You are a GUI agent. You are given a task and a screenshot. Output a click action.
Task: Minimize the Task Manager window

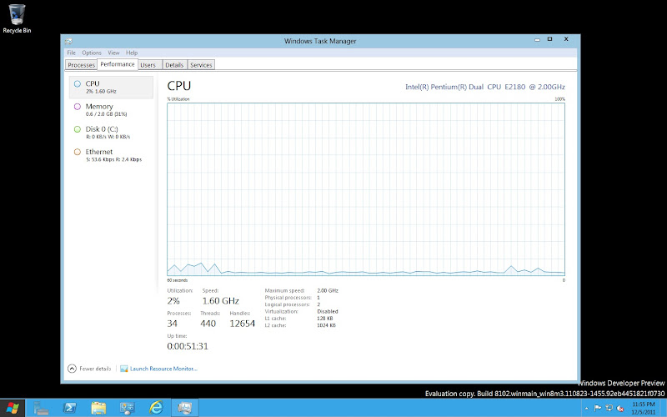537,40
